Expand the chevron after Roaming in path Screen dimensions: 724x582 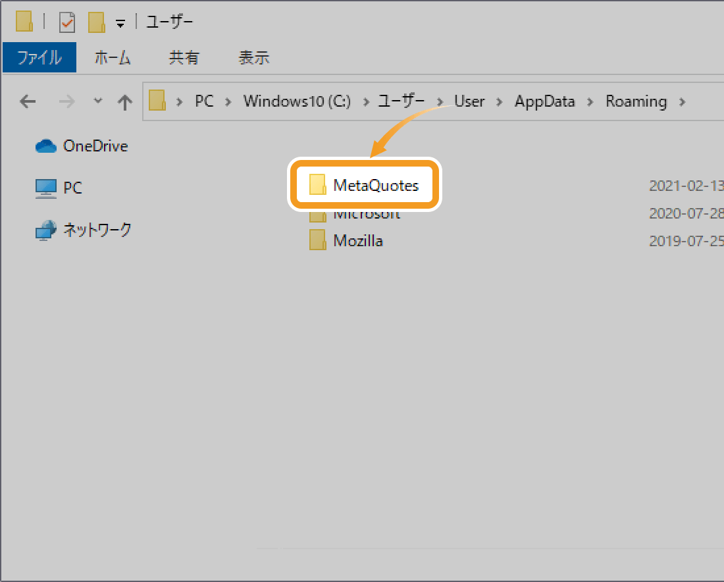pos(681,101)
